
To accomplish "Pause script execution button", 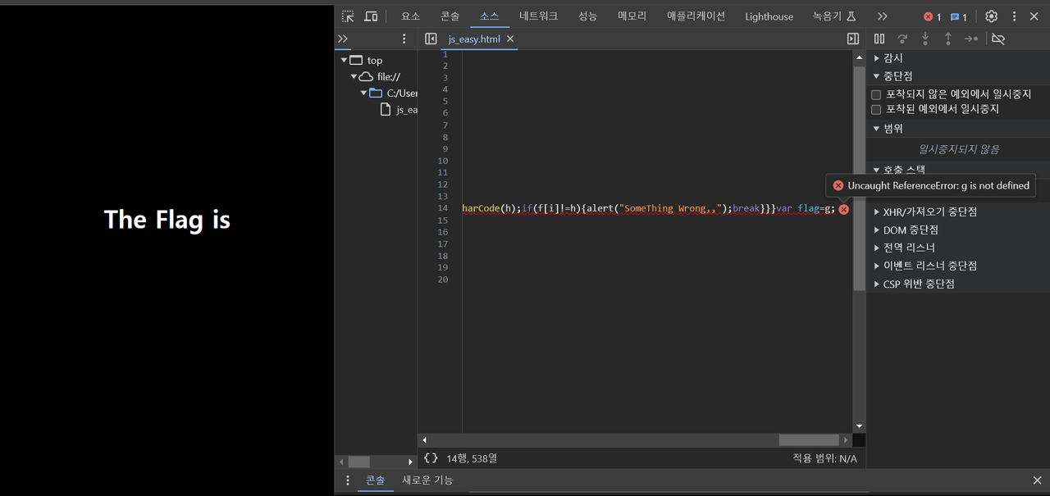I will [879, 39].
